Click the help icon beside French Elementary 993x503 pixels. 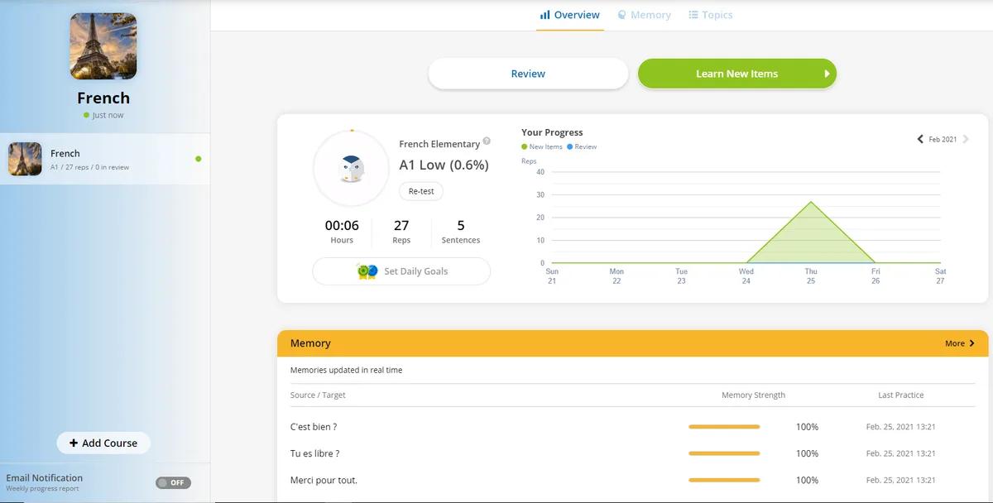pos(487,141)
